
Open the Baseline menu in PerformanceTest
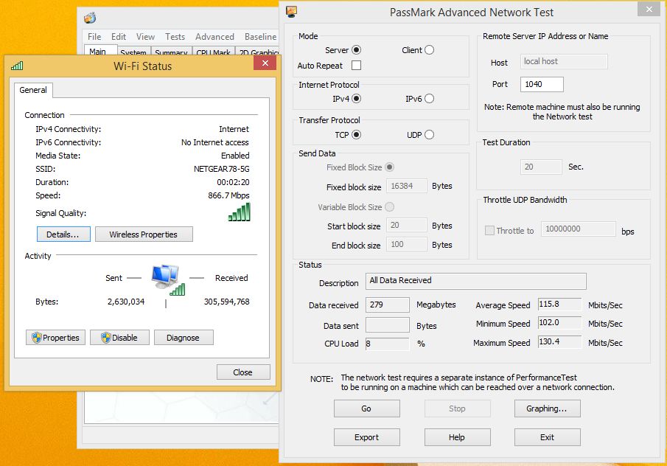(261, 37)
